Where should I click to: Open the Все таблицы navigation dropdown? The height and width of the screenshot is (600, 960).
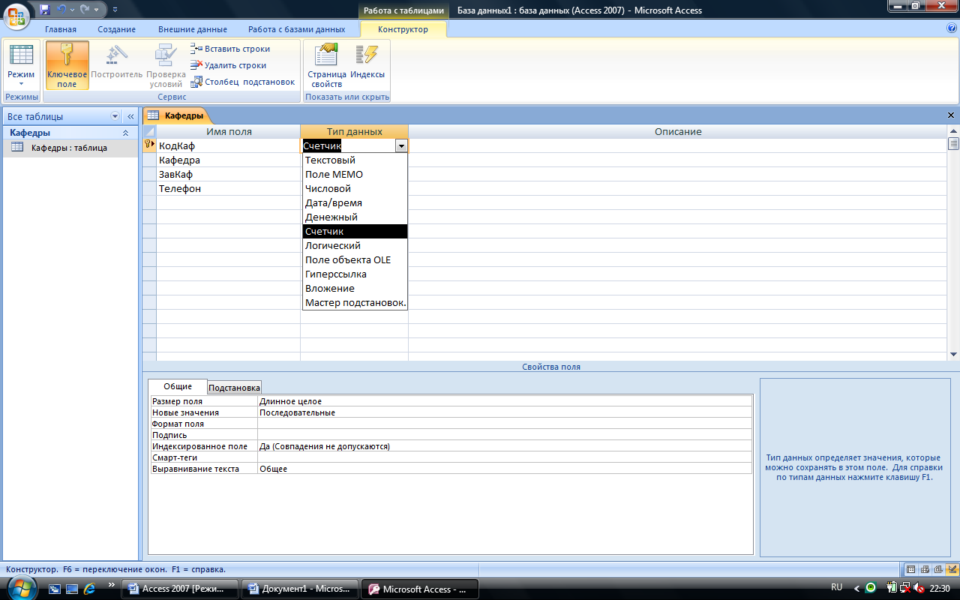click(x=115, y=116)
